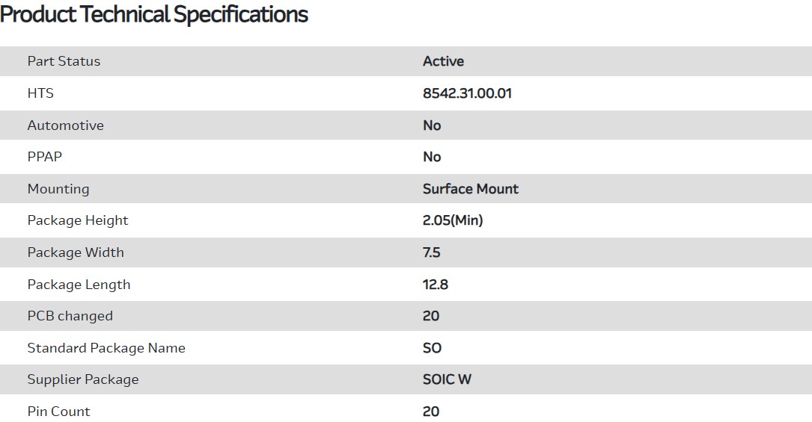The image size is (812, 422).
Task: Select the Package Width label
Action: (x=76, y=252)
